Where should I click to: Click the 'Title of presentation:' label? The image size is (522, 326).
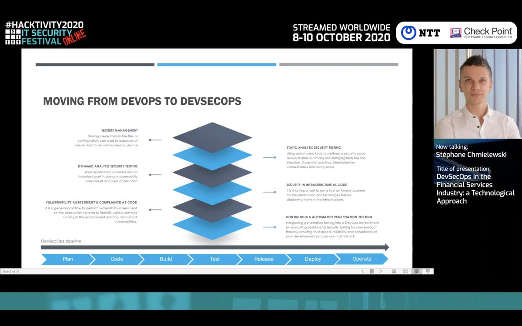463,169
